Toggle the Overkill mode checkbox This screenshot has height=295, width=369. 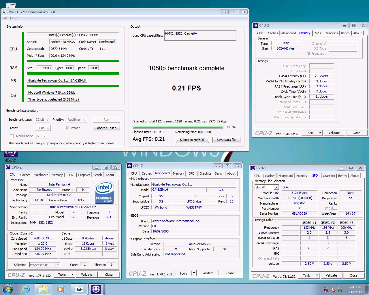pyautogui.click(x=12, y=136)
